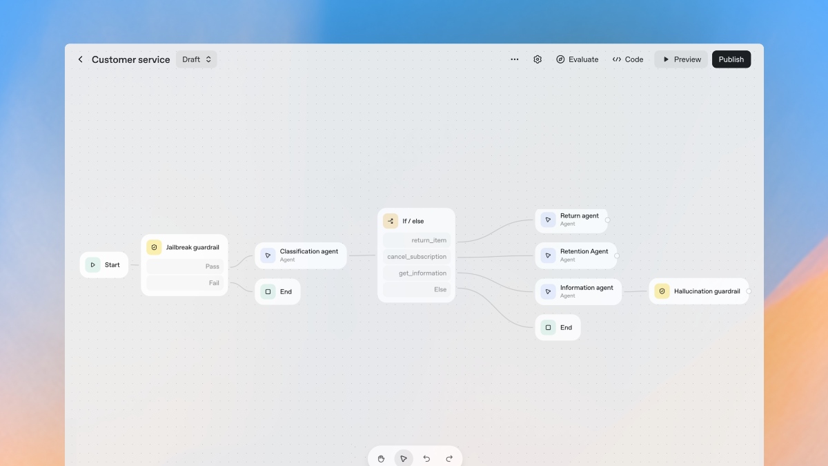
Task: Click the If / else node's branch icon
Action: point(392,221)
